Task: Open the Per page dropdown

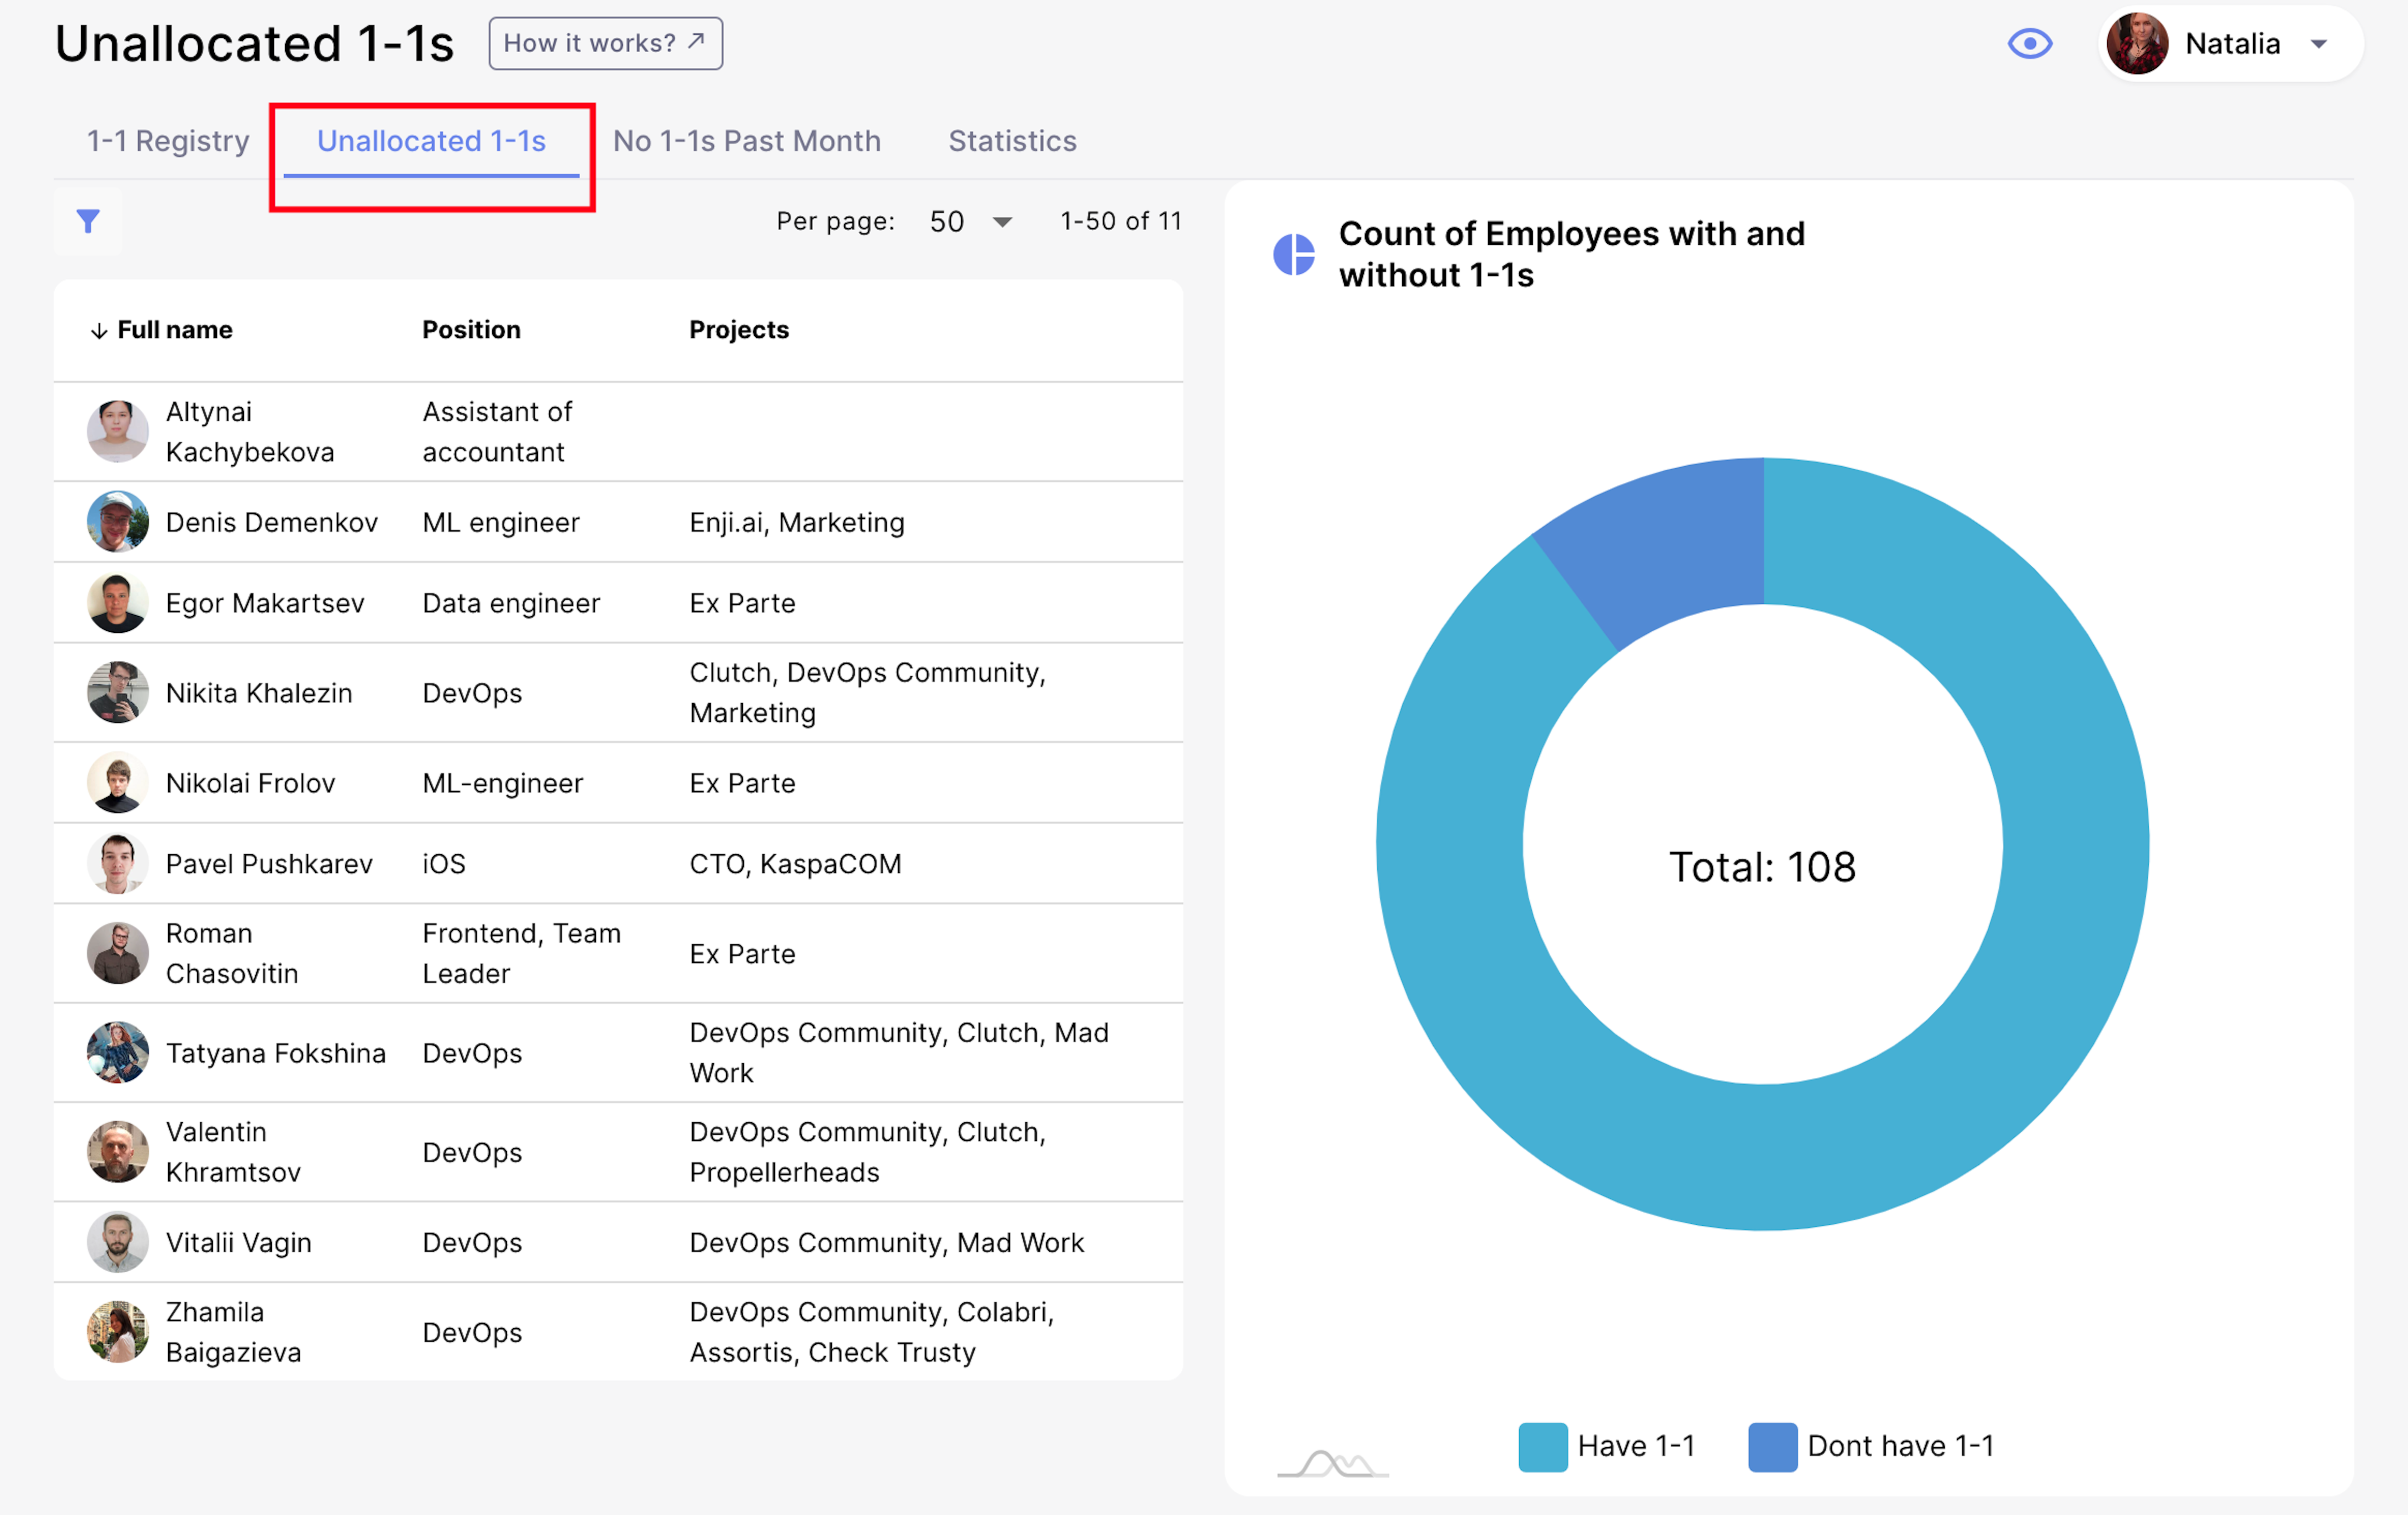Action: pyautogui.click(x=970, y=222)
